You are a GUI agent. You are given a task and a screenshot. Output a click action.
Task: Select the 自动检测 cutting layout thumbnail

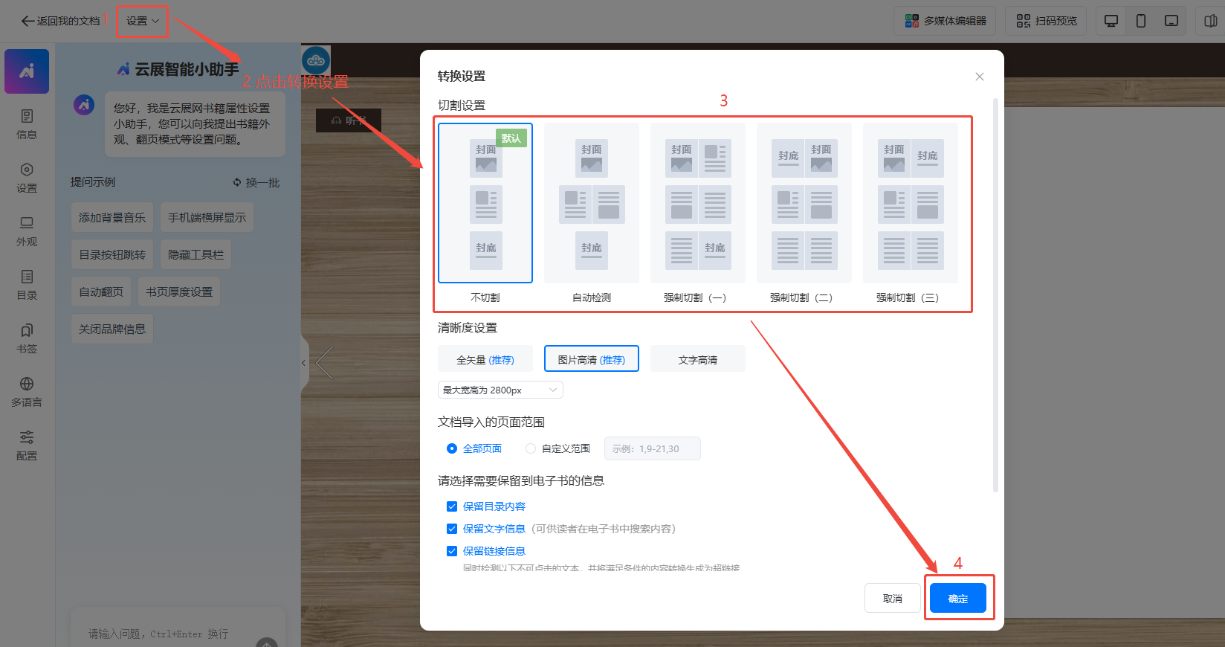coord(592,204)
